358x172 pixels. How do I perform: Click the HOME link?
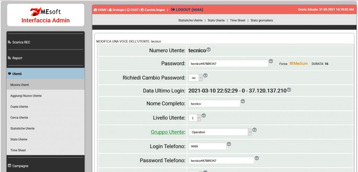click(x=102, y=10)
